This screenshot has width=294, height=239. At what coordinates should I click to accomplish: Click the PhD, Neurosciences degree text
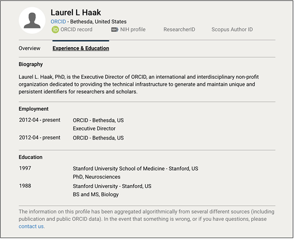click(x=97, y=177)
